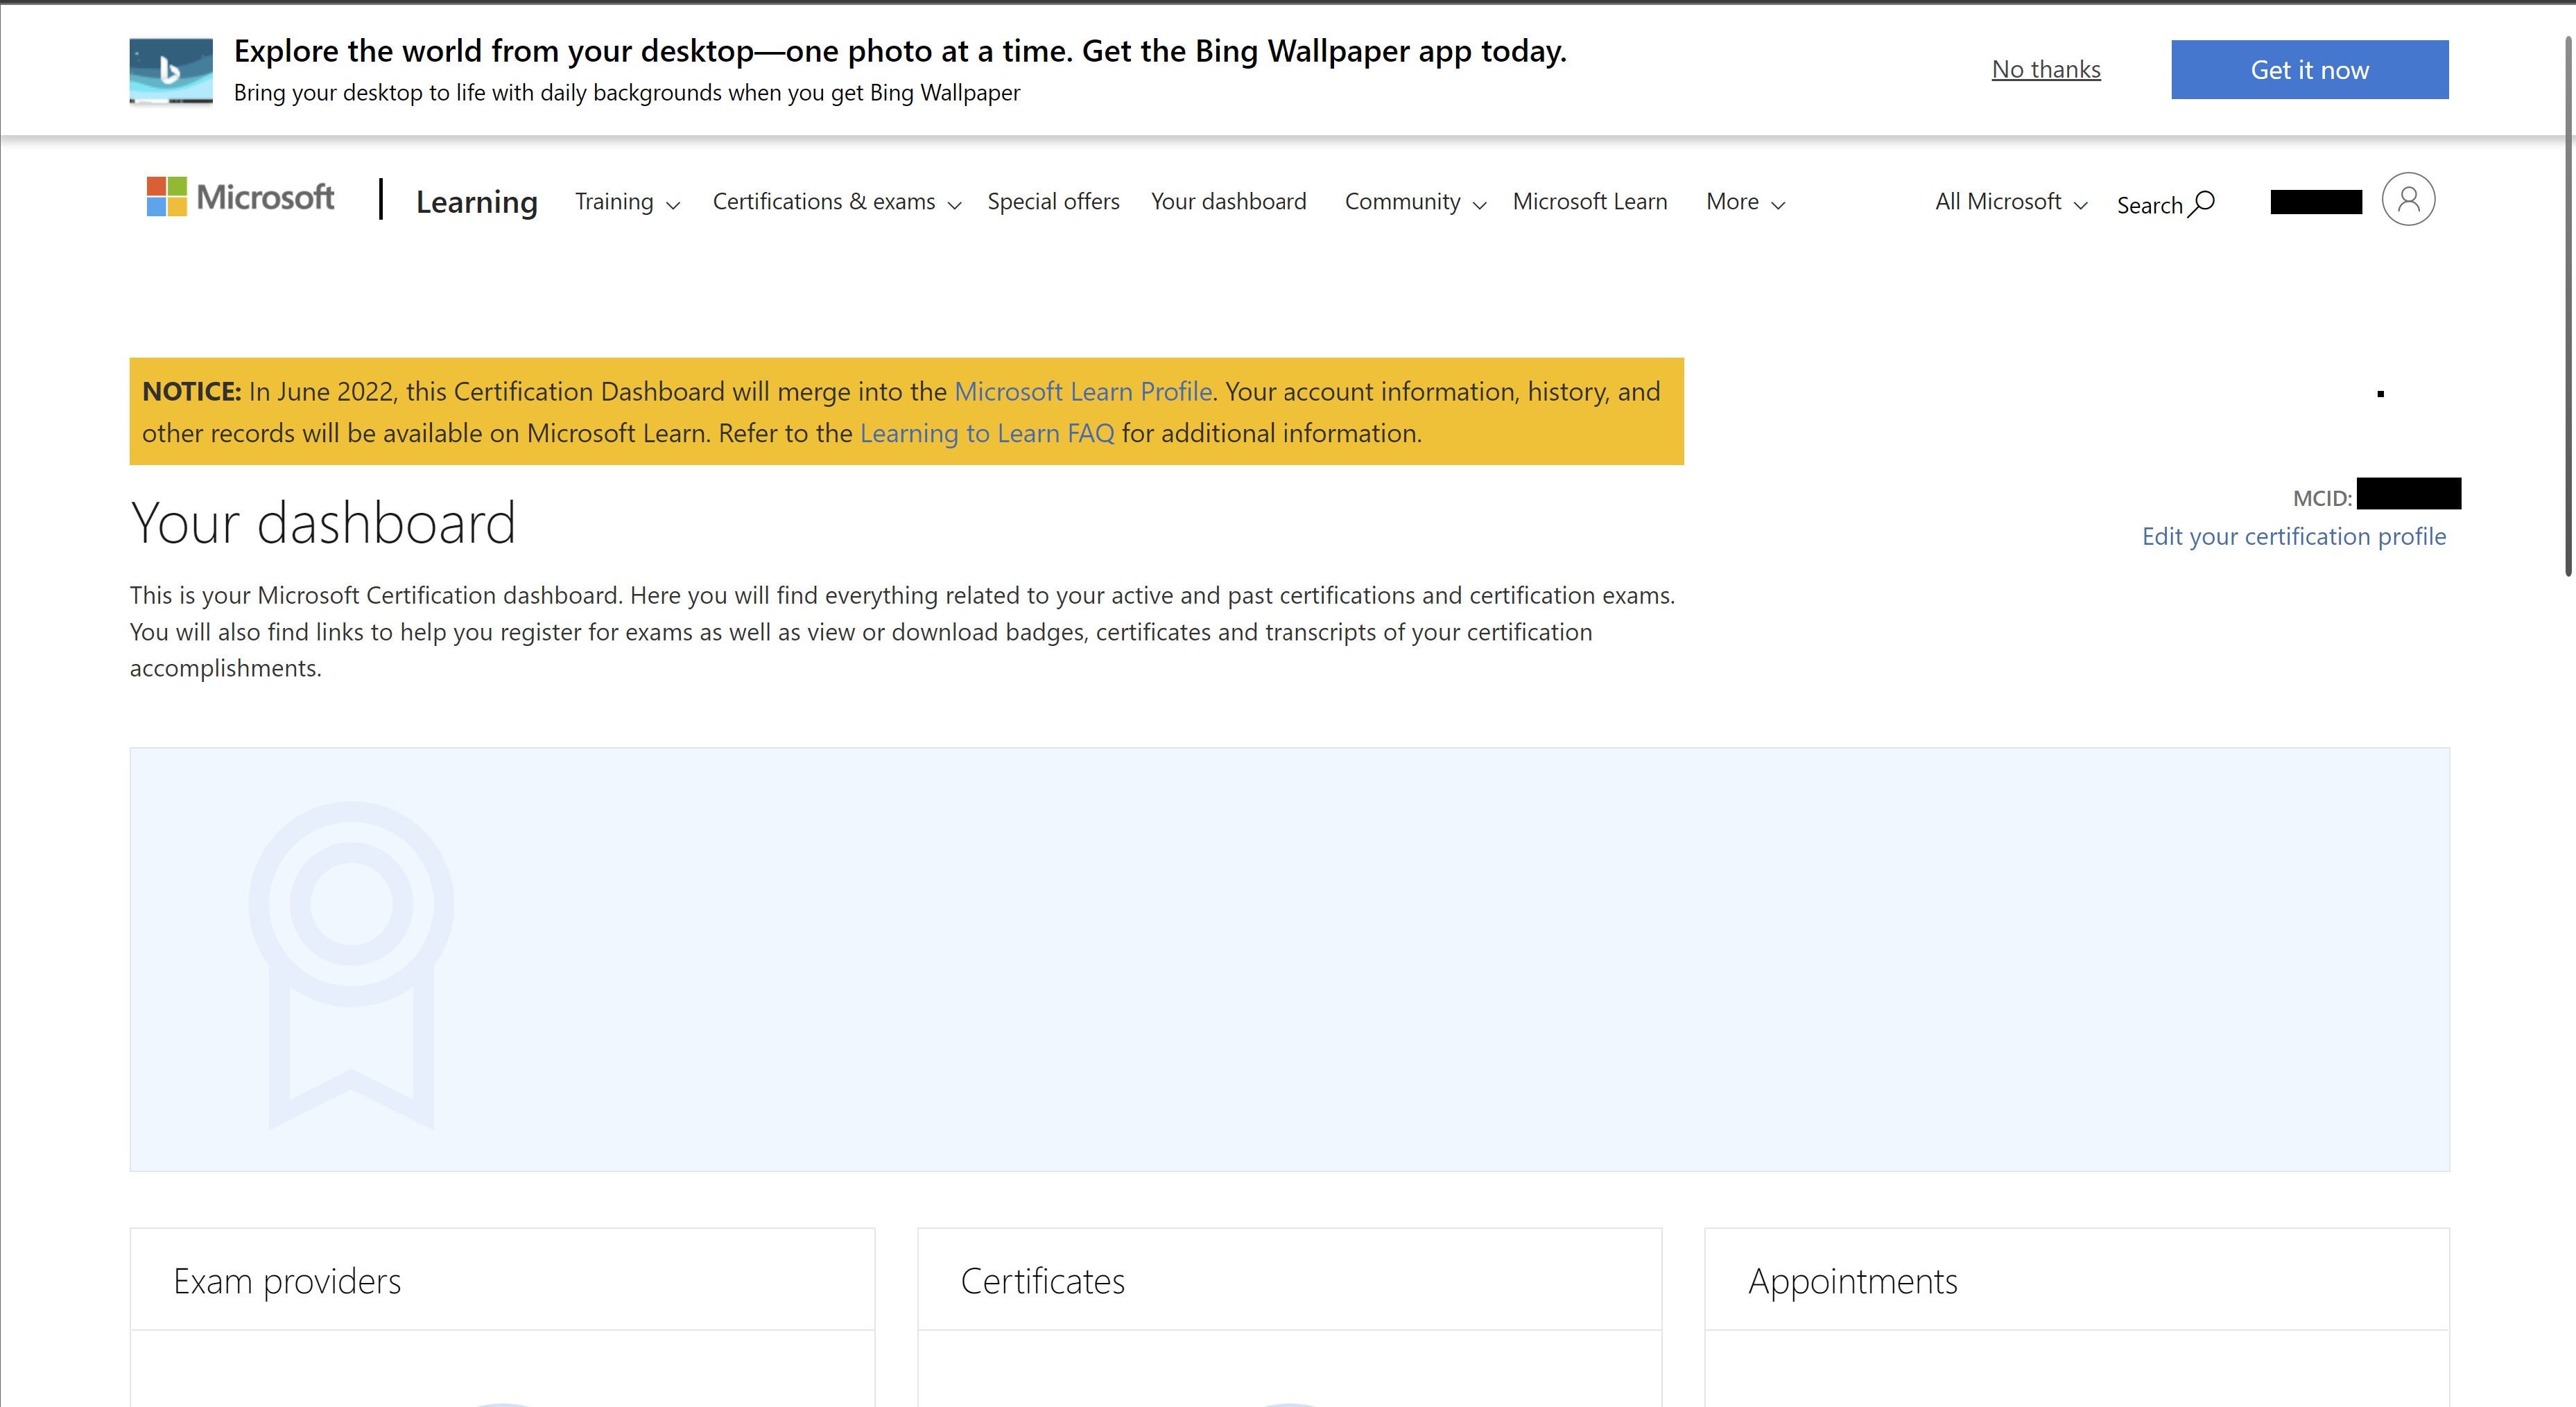Click the scrollbar on the right edge

pyautogui.click(x=2570, y=300)
